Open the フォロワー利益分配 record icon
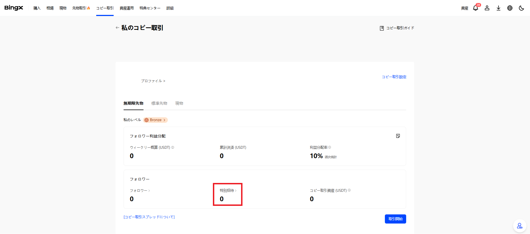530x234 pixels. 398,136
